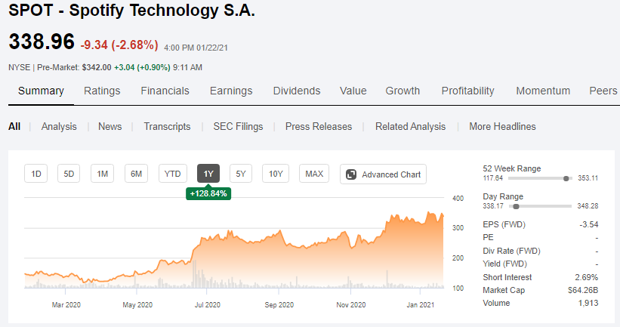
Task: Open the Advanced Chart expand icon
Action: point(351,174)
